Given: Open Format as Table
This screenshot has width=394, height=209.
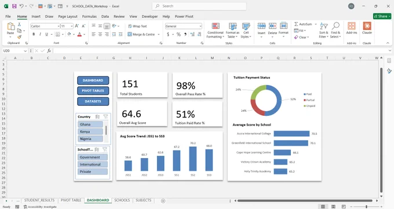Looking at the screenshot, I should (x=232, y=31).
